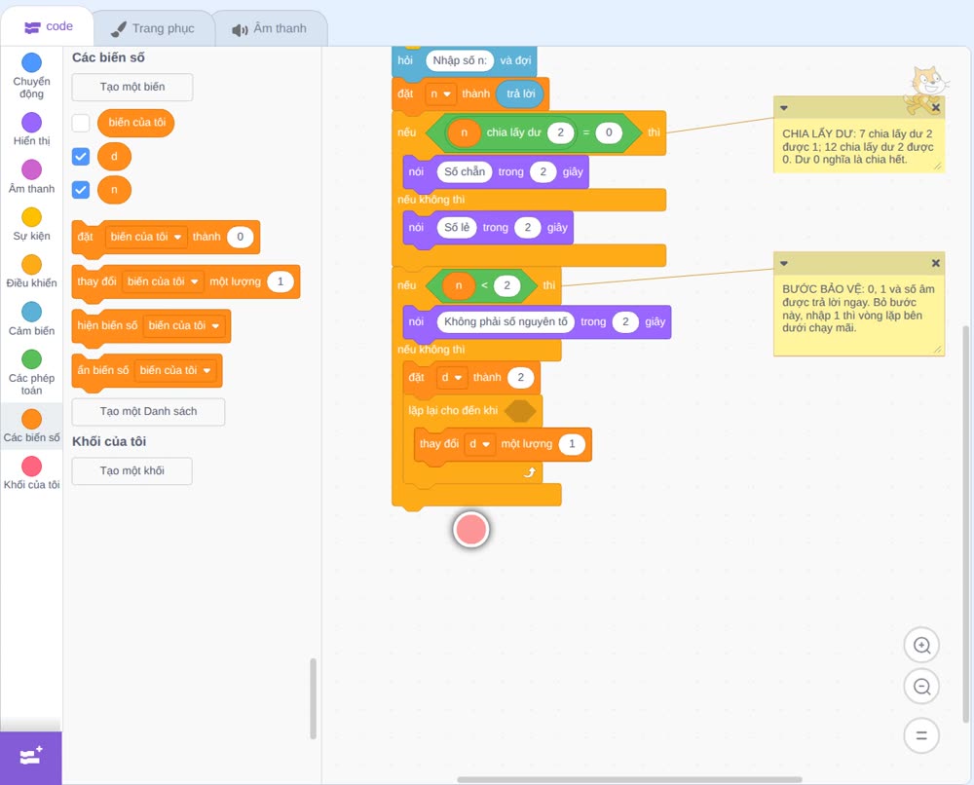
Task: Select the Chuyển động blue category circle
Action: tap(32, 62)
